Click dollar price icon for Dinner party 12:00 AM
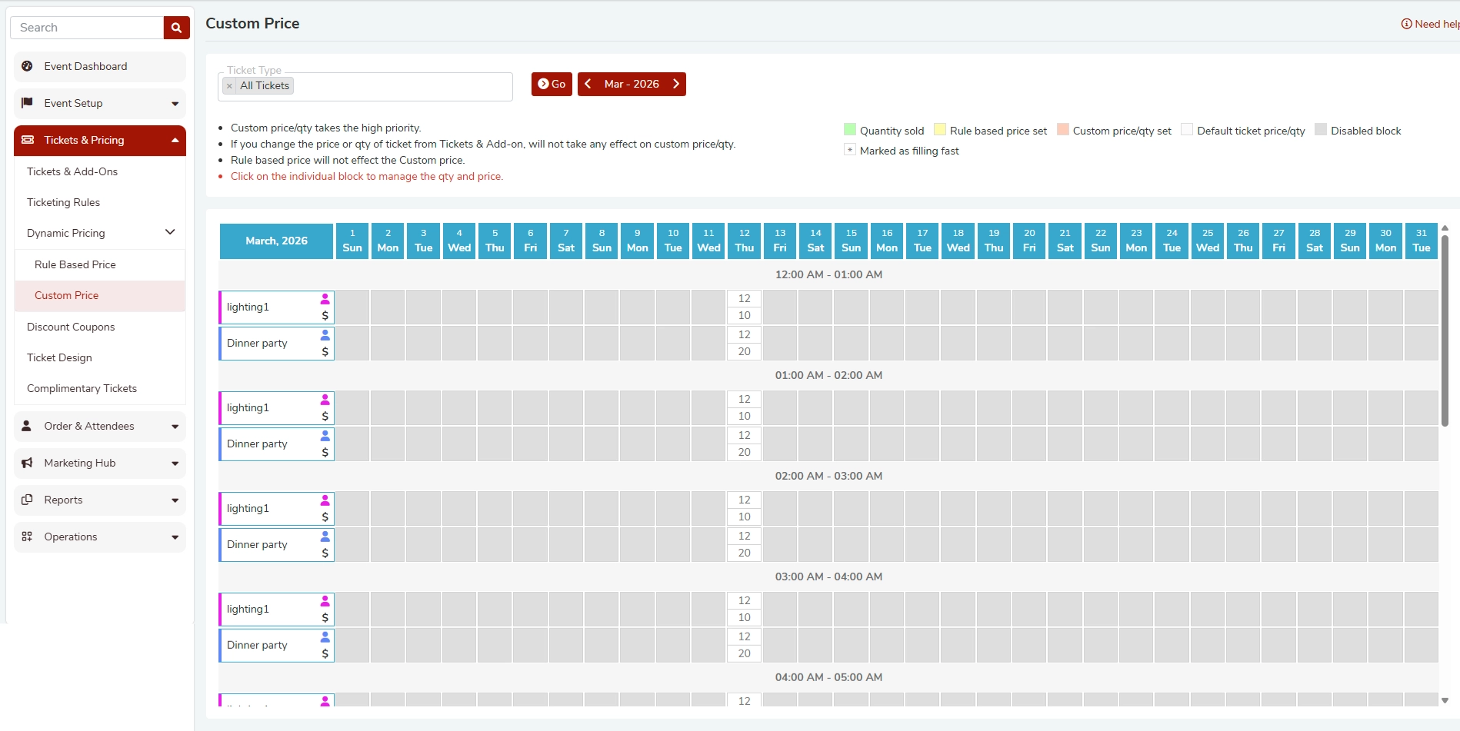This screenshot has width=1460, height=731. [325, 351]
